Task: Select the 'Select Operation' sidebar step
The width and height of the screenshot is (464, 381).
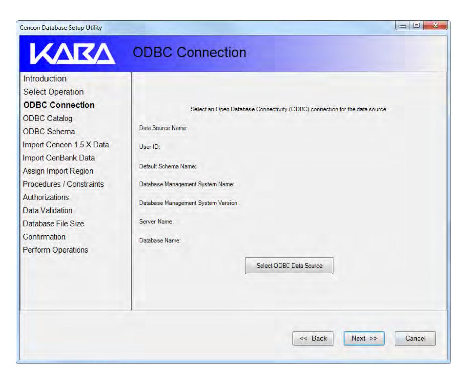Action: (53, 92)
